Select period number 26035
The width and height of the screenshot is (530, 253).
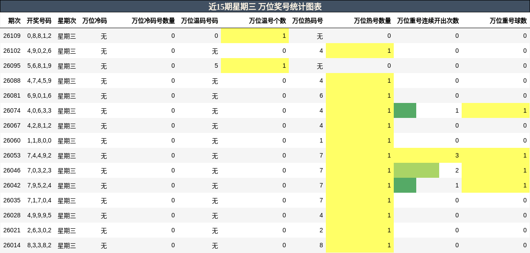[12, 200]
